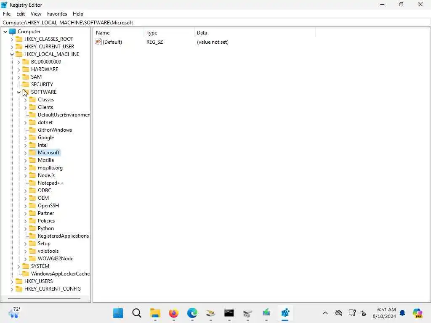This screenshot has height=323, width=431.
Task: Expand the WOW6432Node key
Action: 25,259
